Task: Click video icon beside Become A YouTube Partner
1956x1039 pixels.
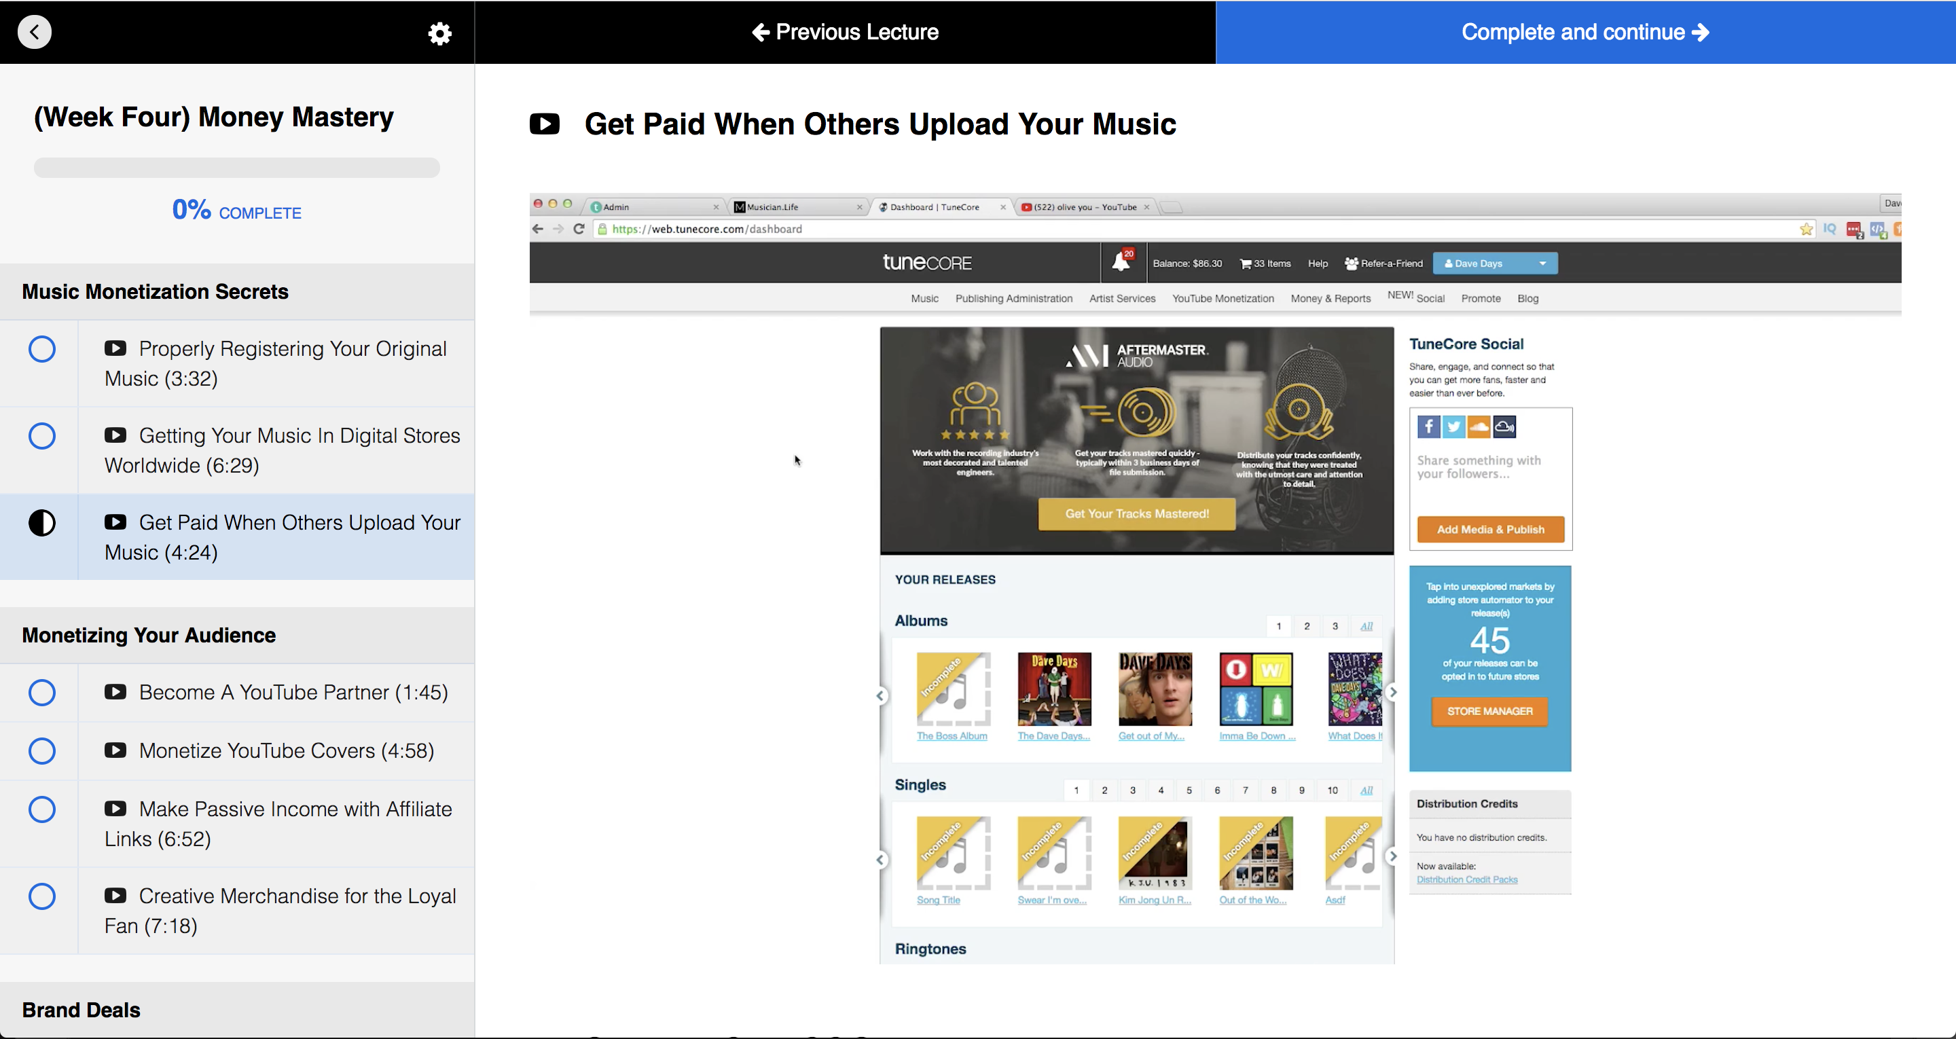Action: pos(115,692)
